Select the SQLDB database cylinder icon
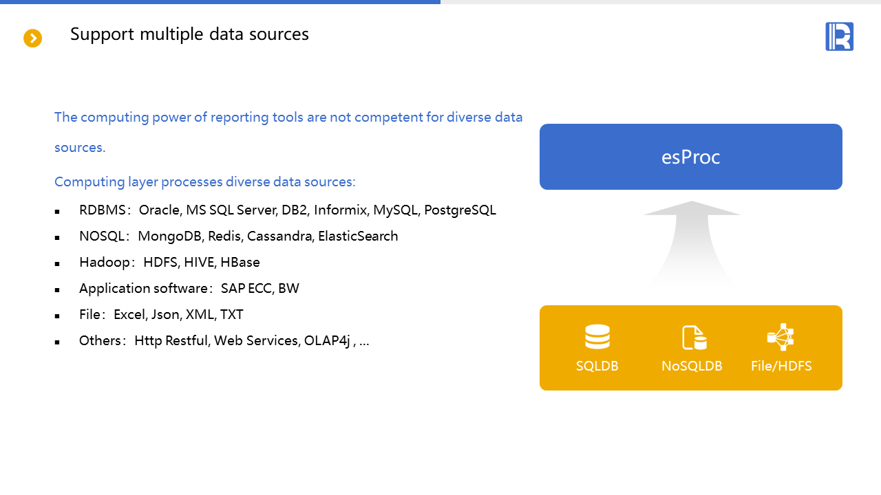Screen dimensions: 881x495 [597, 337]
